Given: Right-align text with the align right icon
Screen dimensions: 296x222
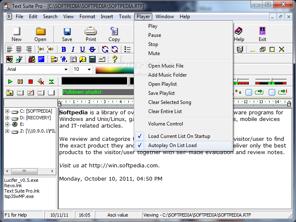Looking at the screenshot, I should [x=29, y=49].
